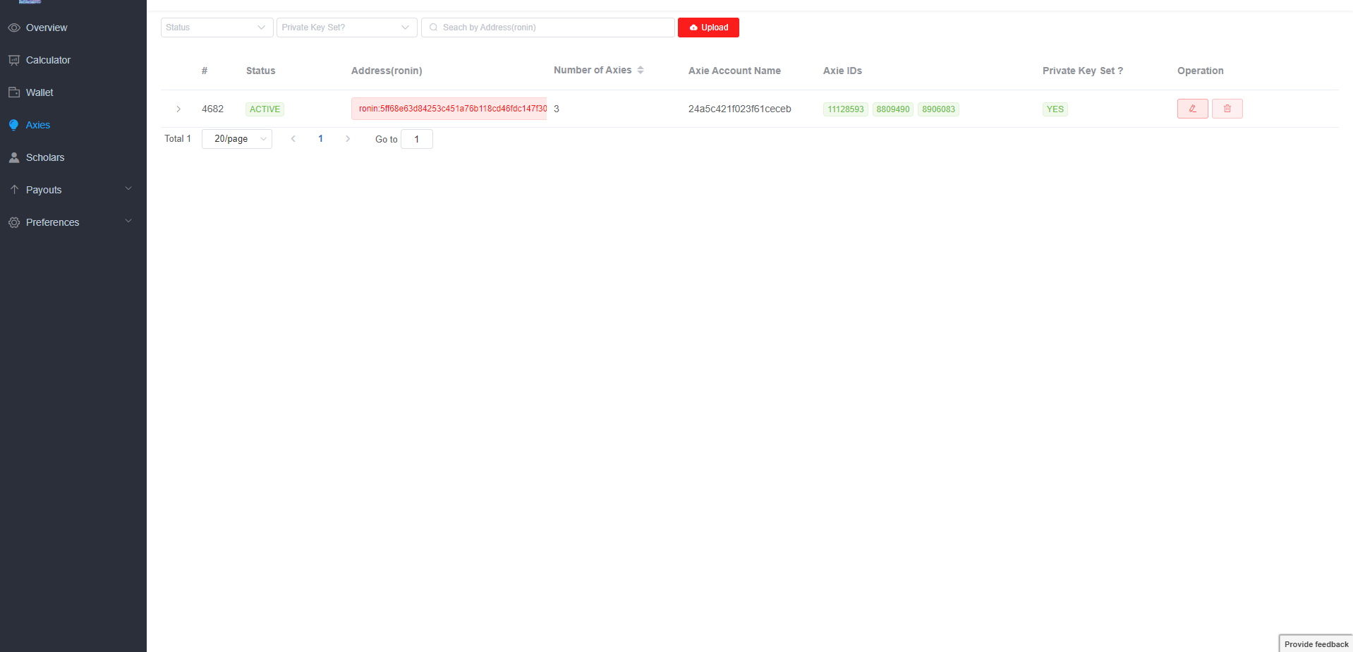Click the Payouts arrow icon
This screenshot has height=652, width=1353.
tap(14, 189)
